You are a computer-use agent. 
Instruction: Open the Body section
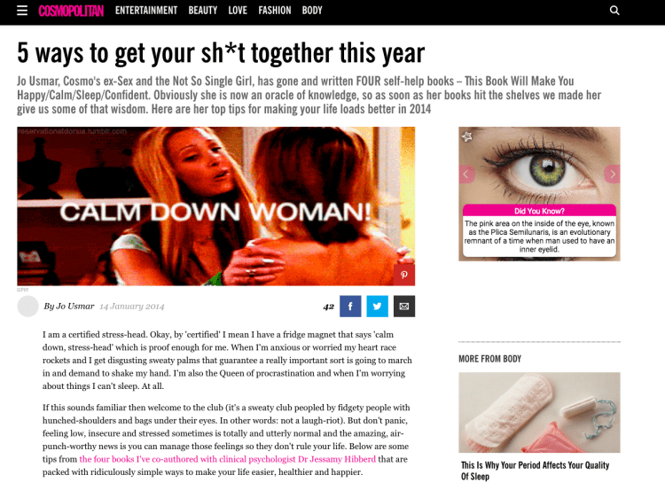click(312, 10)
